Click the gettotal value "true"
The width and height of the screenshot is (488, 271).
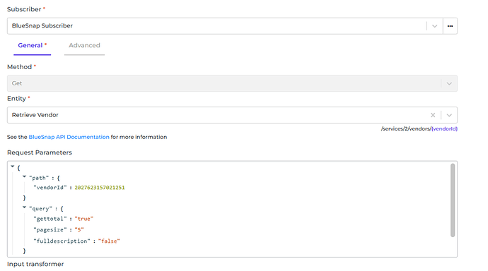click(x=84, y=219)
